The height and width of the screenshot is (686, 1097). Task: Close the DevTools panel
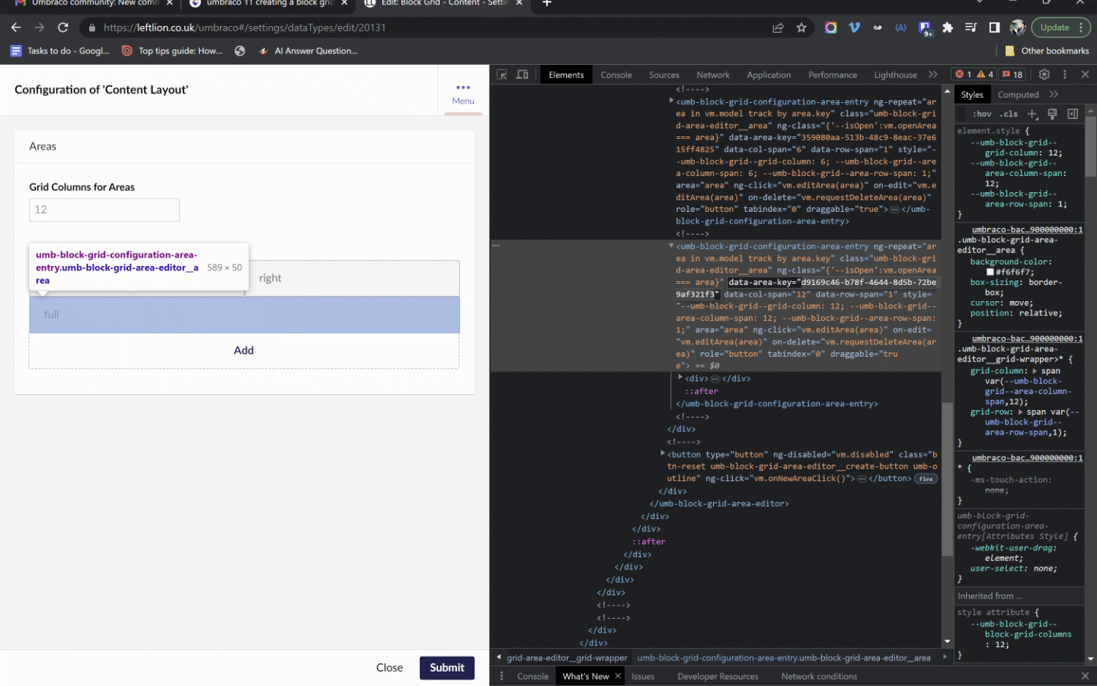[1085, 75]
